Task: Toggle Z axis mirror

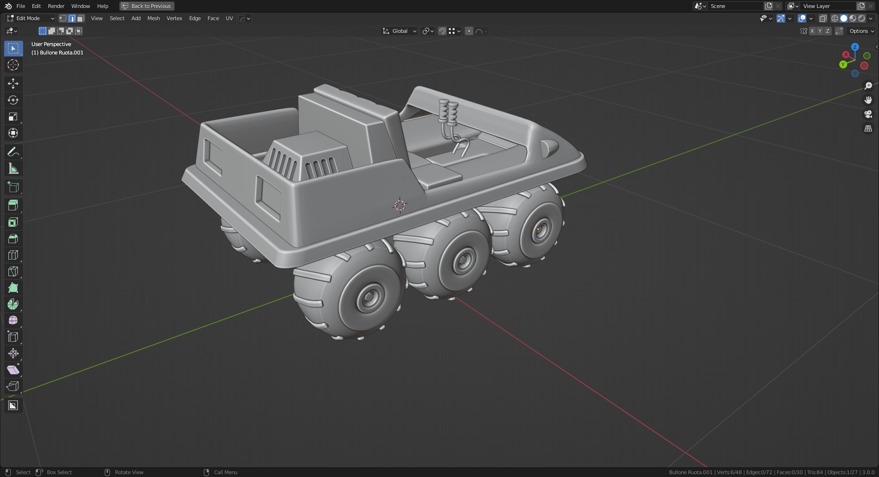Action: tap(827, 31)
